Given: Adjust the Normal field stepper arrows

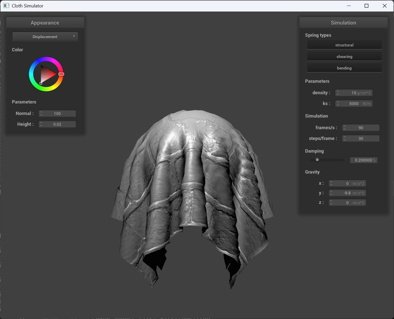Looking at the screenshot, I should coord(41,113).
